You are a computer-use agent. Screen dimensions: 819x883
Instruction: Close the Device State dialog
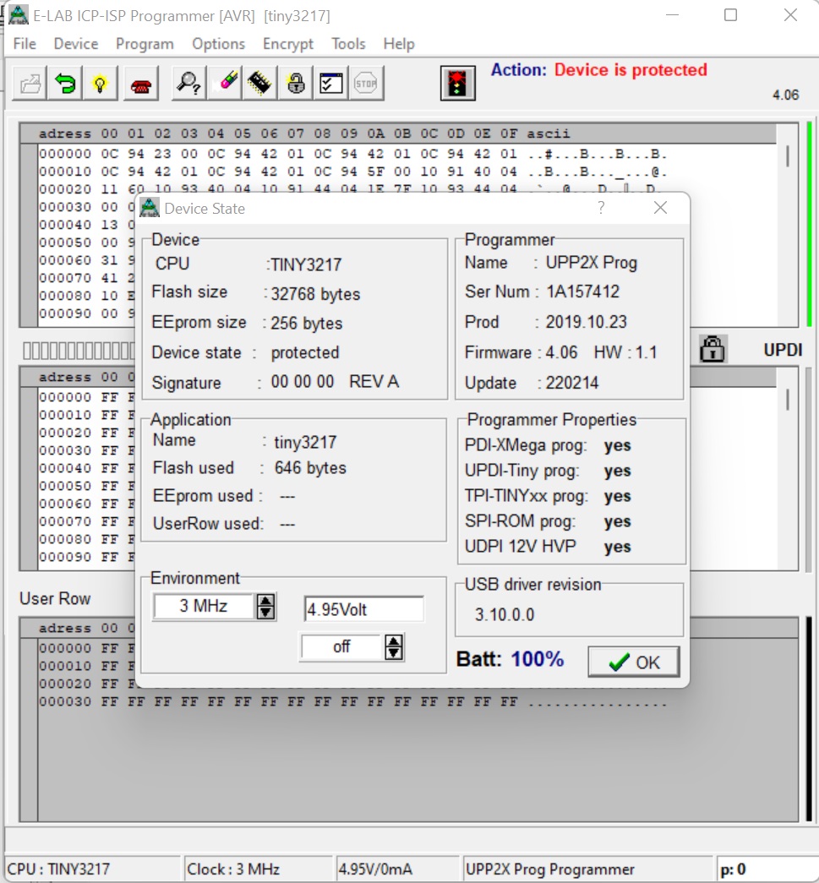click(x=660, y=208)
